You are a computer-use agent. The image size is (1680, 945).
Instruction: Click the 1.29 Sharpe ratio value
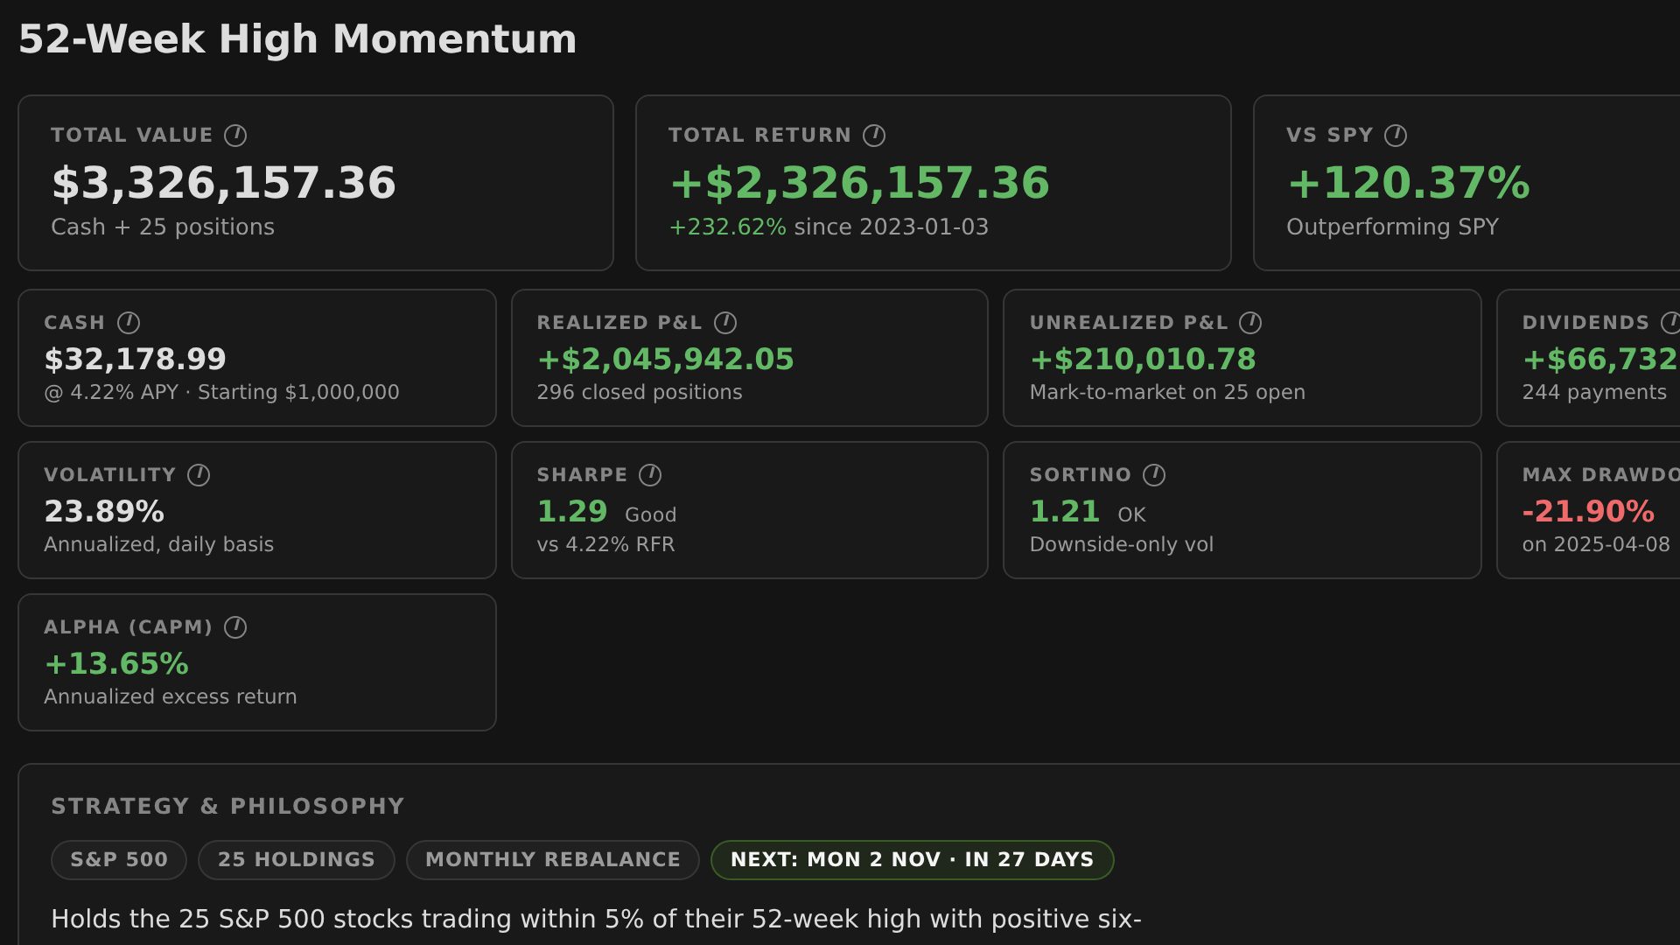click(x=572, y=512)
